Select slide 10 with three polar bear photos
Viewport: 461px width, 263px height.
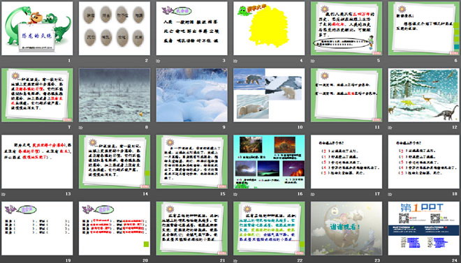pos(269,95)
